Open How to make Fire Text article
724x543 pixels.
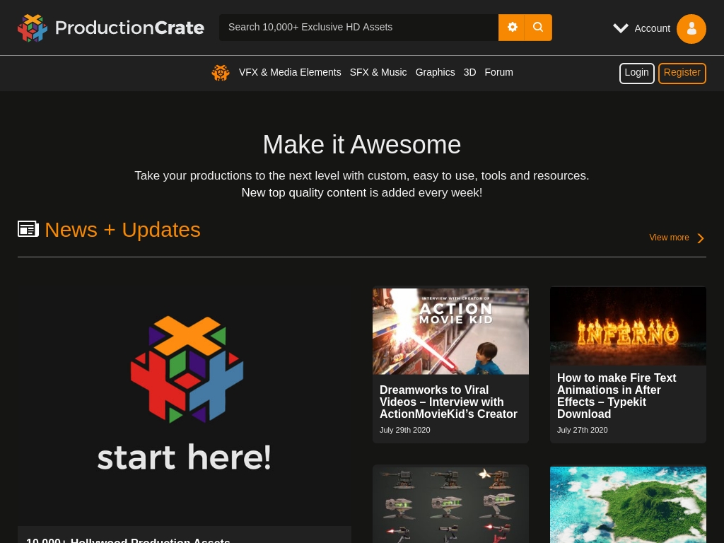pos(617,396)
